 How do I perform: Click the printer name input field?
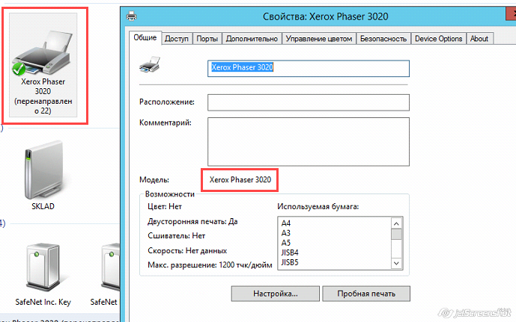pos(308,68)
